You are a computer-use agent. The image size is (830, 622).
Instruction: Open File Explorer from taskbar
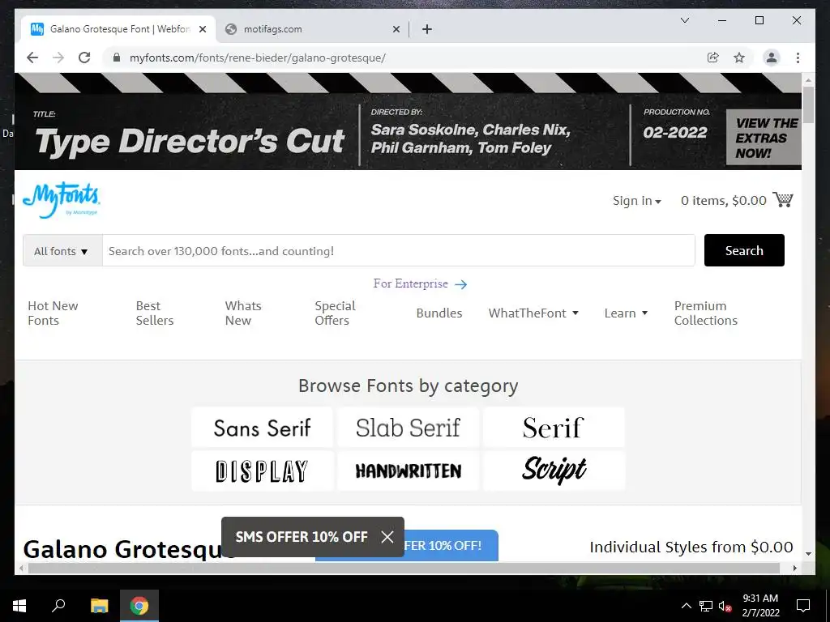[99, 606]
